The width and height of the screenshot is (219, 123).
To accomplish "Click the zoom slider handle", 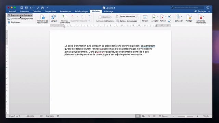I will pyautogui.click(x=186, y=116).
